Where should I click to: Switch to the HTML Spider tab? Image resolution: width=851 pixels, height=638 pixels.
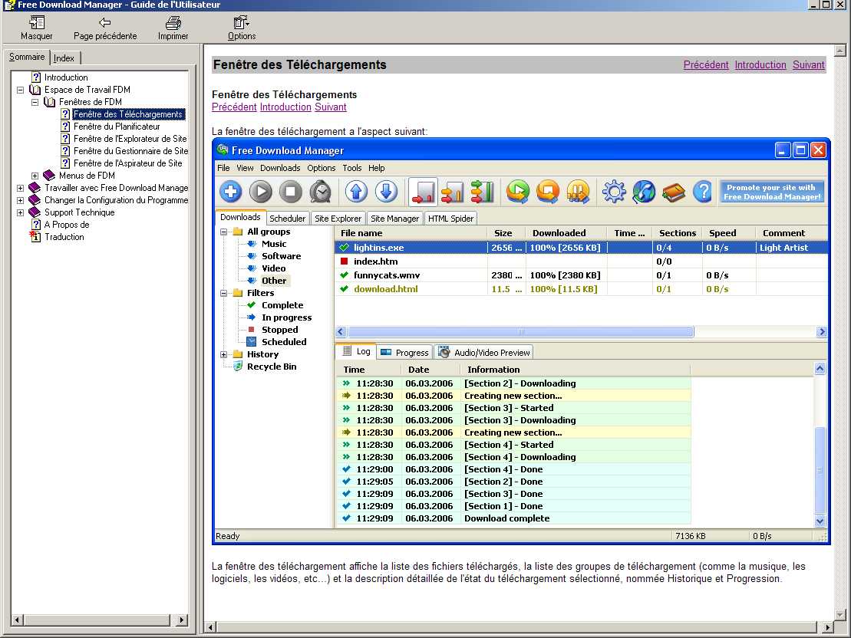[x=450, y=218]
